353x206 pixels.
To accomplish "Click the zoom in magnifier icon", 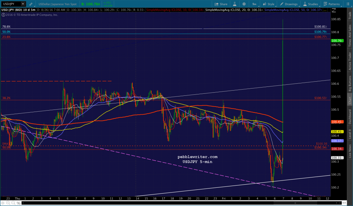I will click(8, 203).
